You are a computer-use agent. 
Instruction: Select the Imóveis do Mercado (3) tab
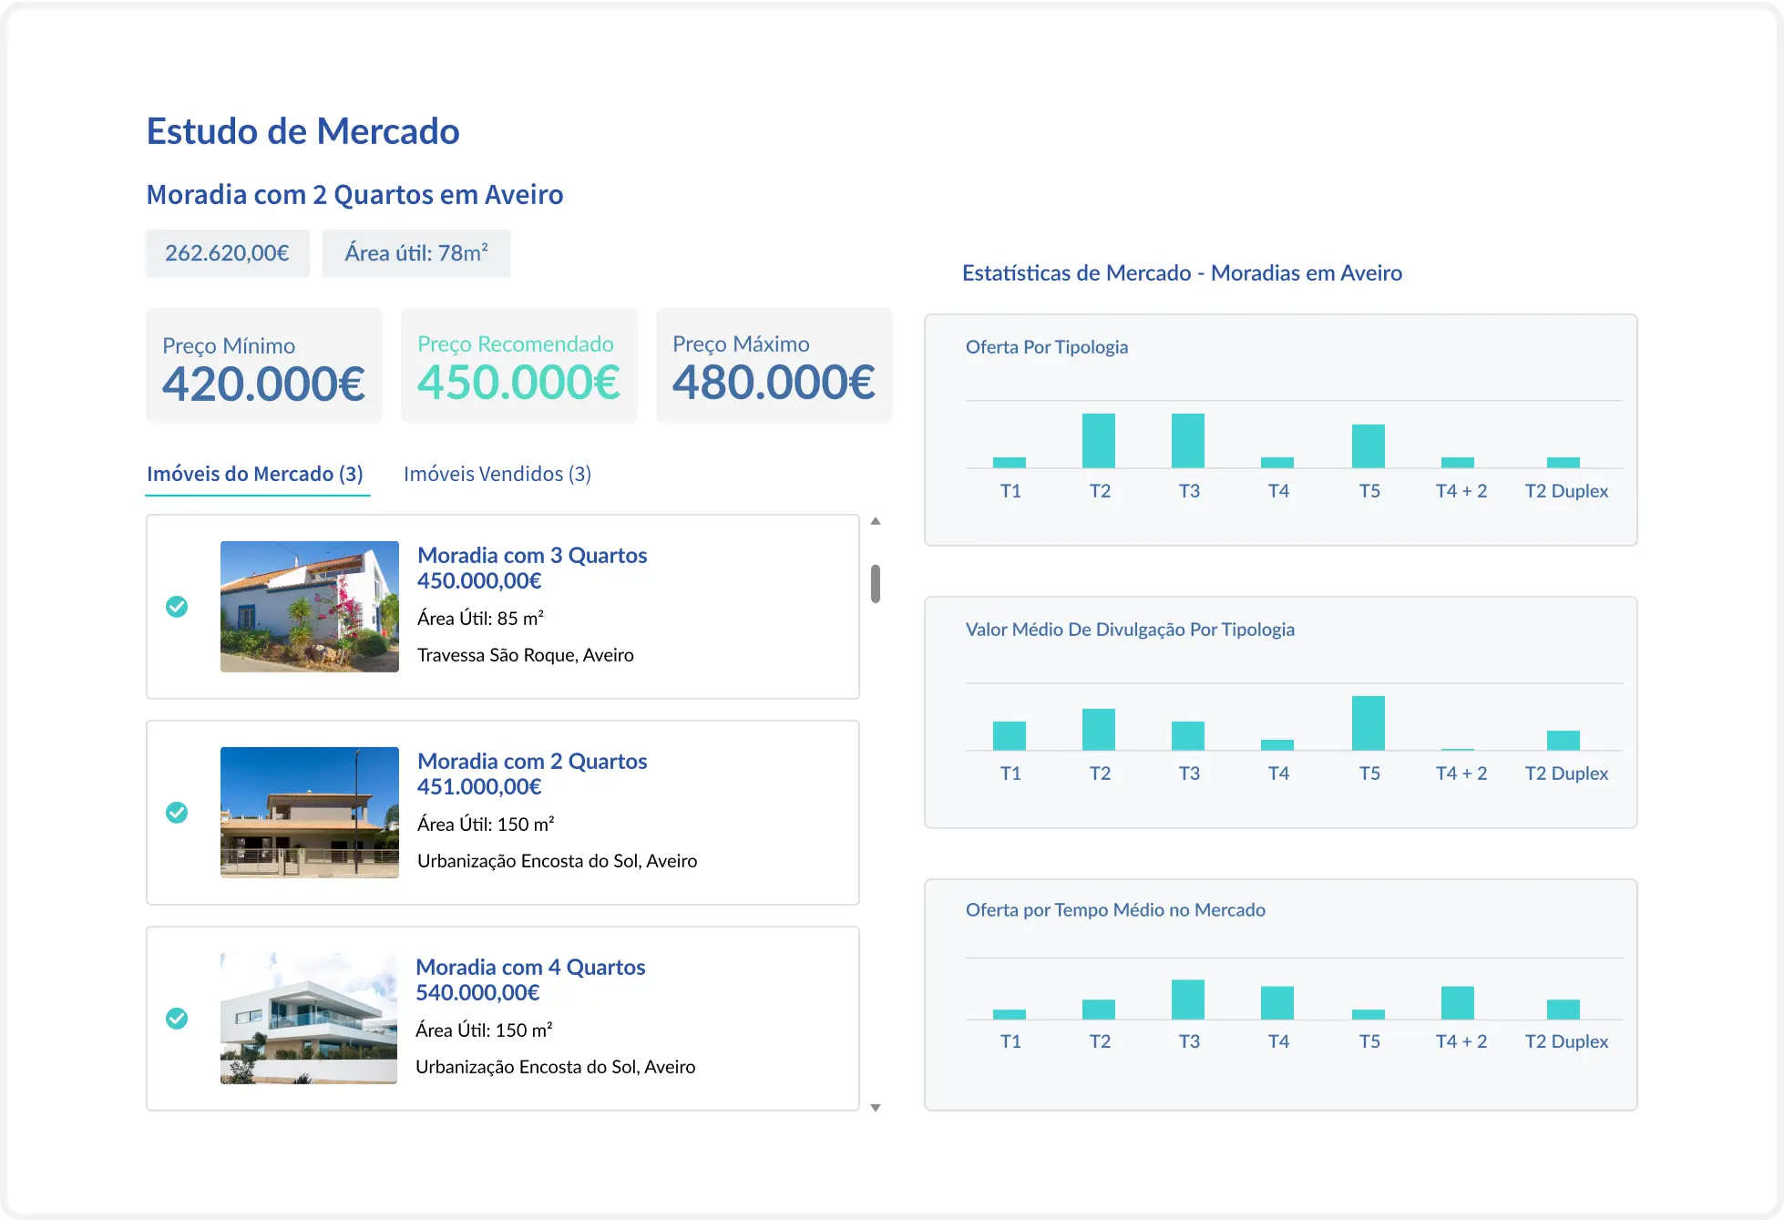coord(257,474)
